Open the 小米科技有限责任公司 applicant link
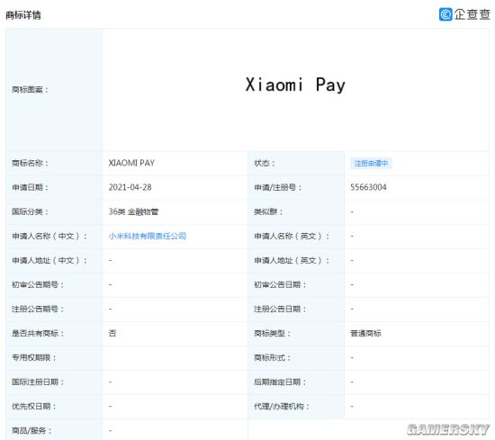Viewport: 495px width, 440px height. pos(148,236)
